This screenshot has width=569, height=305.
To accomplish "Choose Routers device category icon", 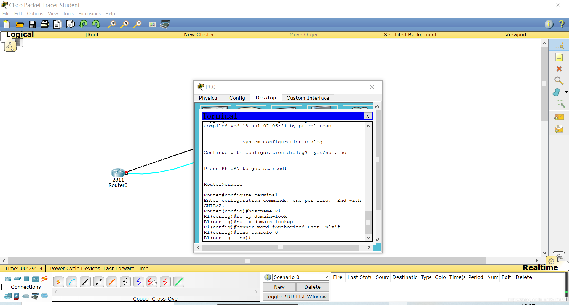I will [x=8, y=279].
